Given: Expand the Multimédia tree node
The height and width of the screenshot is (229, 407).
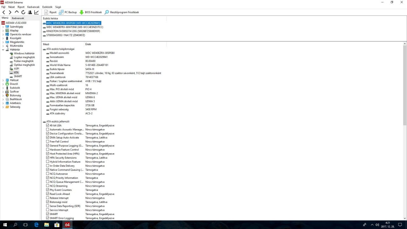Looking at the screenshot, I should point(3,46).
